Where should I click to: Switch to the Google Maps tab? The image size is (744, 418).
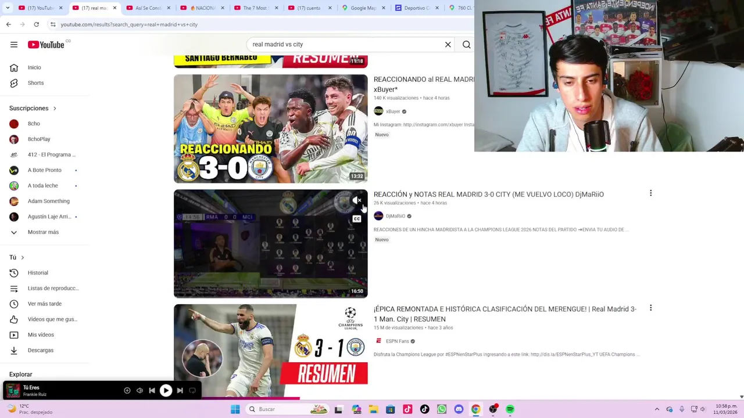363,8
